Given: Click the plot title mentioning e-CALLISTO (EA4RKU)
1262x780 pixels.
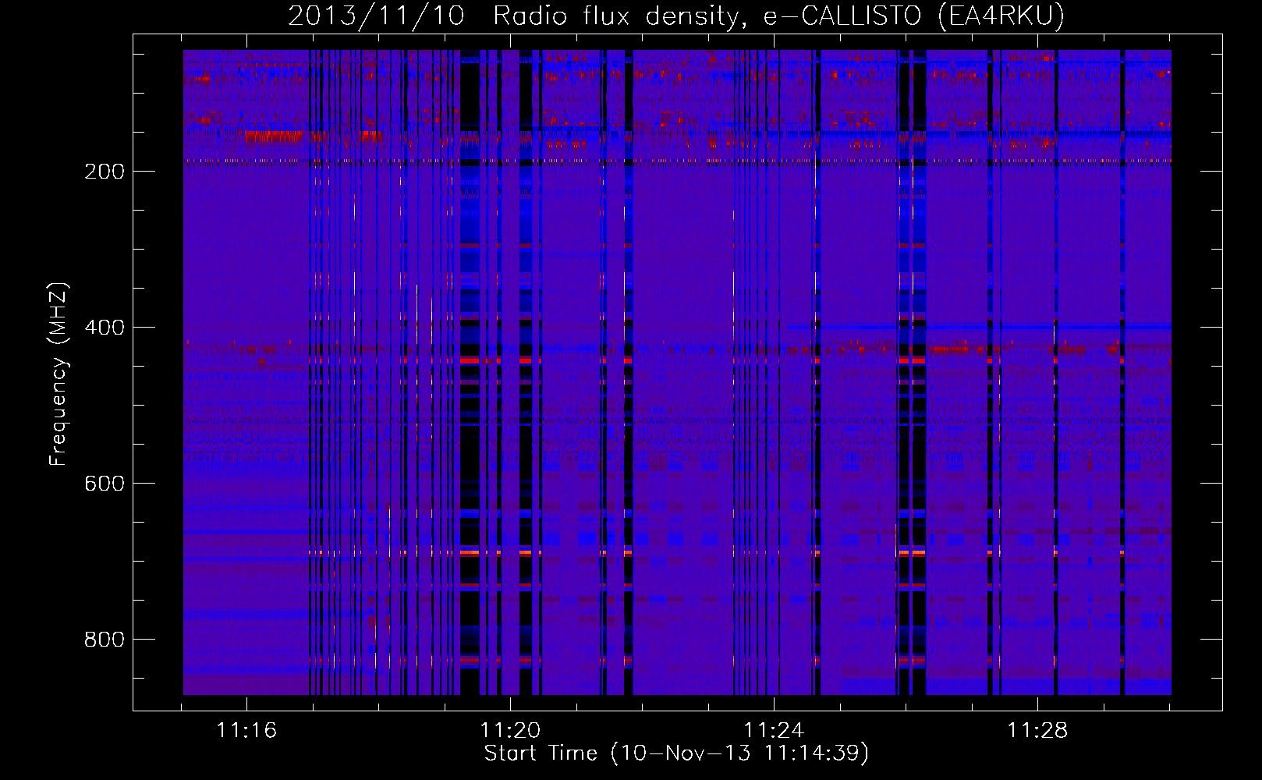Looking at the screenshot, I should [x=676, y=16].
